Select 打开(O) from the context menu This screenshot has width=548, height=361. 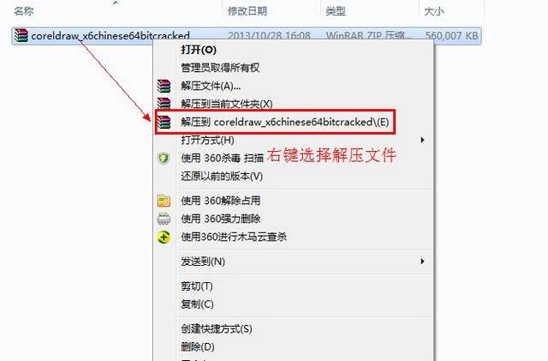pos(199,50)
